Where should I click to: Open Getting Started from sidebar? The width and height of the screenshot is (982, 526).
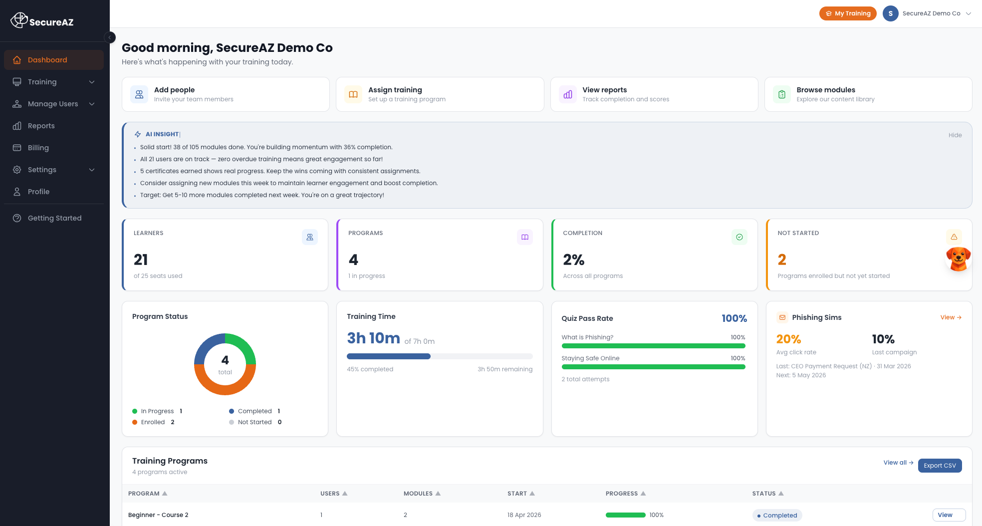tap(54, 218)
